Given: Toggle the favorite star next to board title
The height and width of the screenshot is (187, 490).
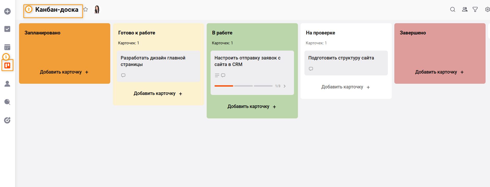Looking at the screenshot, I should pos(85,10).
